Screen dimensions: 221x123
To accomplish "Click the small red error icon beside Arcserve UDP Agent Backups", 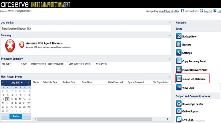I will pos(22,45).
